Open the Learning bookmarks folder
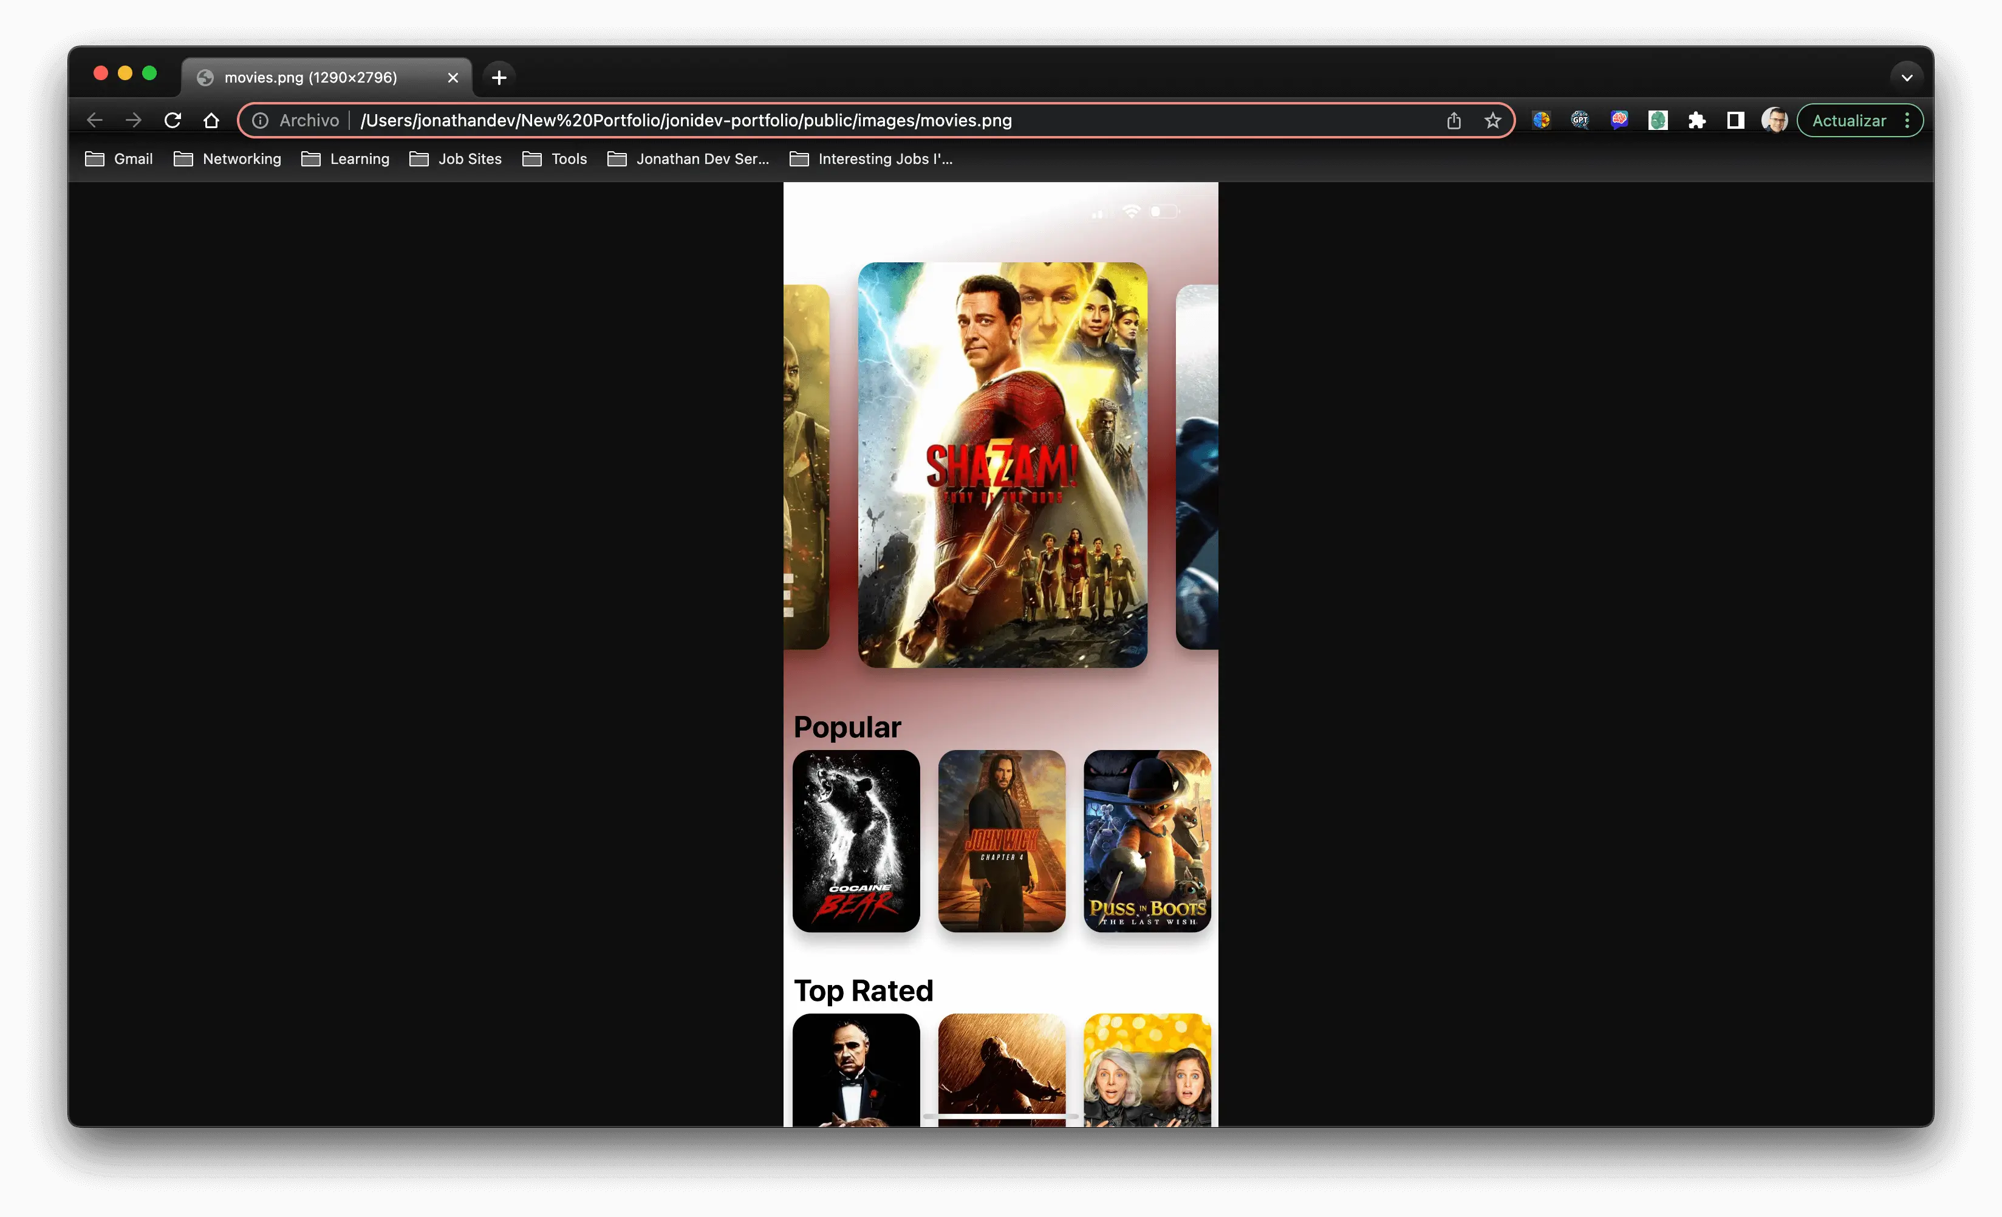This screenshot has height=1217, width=2002. (346, 159)
